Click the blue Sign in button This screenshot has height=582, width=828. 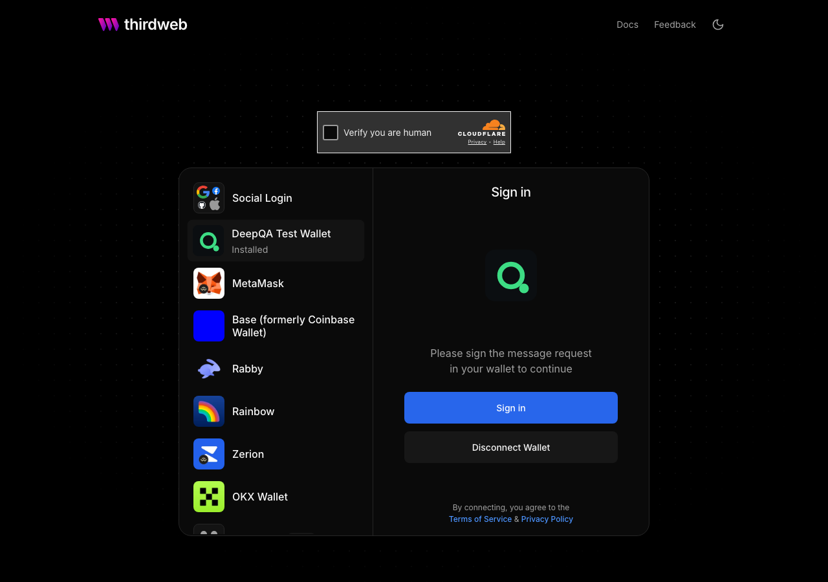(511, 407)
